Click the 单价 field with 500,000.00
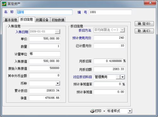This screenshot has height=117, width=158. (x=45, y=39)
